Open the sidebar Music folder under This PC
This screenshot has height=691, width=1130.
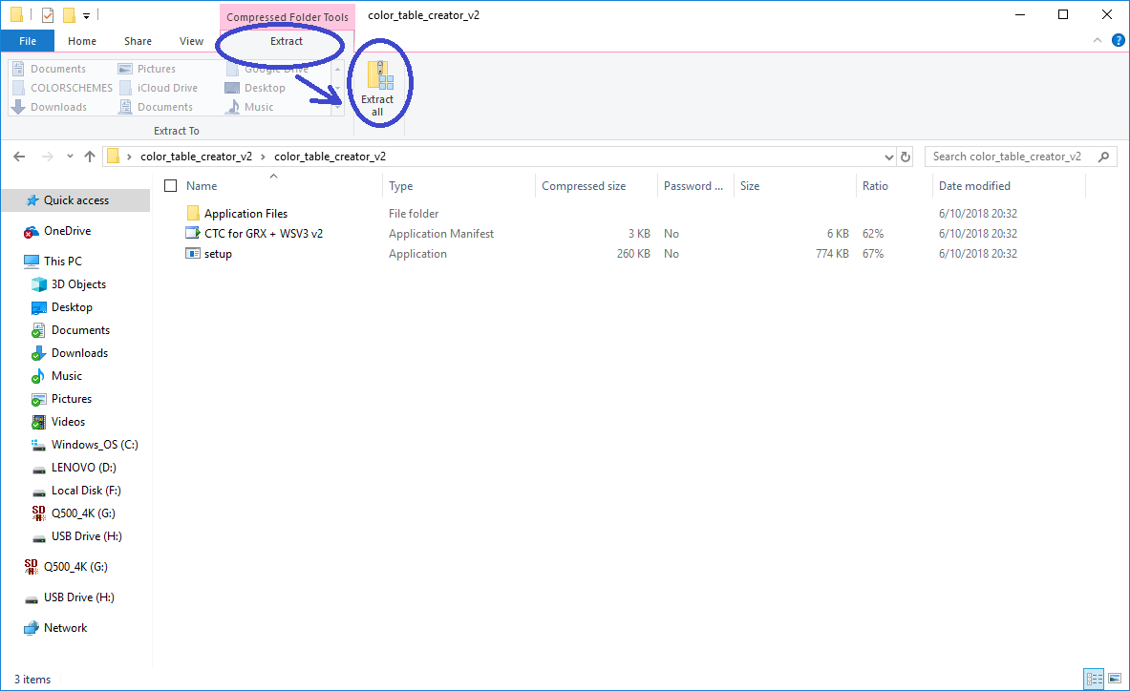tap(66, 376)
